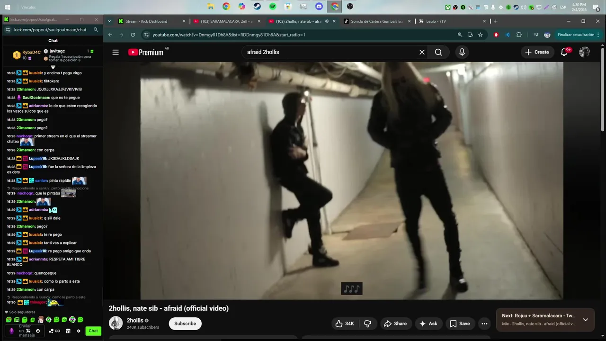The image size is (606, 341).
Task: Clear the YouTube search box text
Action: point(422,52)
